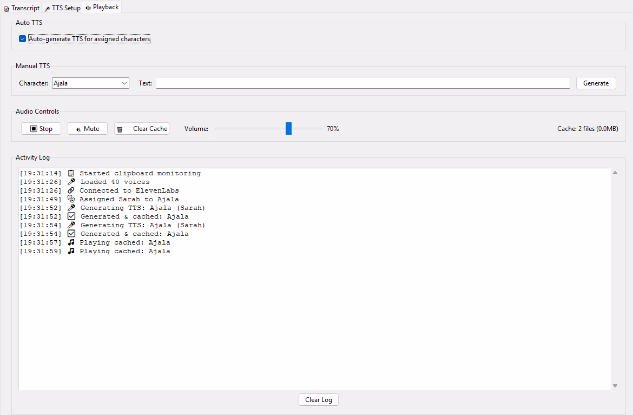This screenshot has height=415, width=633.
Task: Open the TTS Setup tab
Action: tap(62, 8)
